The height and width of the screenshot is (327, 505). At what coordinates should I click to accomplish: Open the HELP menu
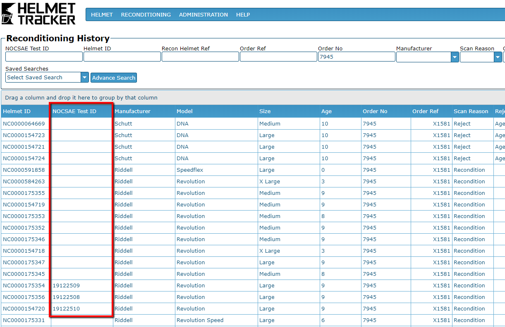point(243,14)
